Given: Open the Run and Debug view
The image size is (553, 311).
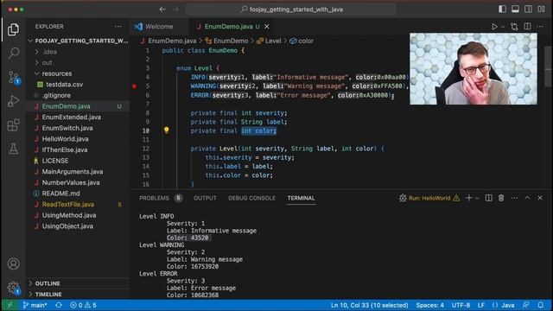Looking at the screenshot, I should pyautogui.click(x=14, y=101).
